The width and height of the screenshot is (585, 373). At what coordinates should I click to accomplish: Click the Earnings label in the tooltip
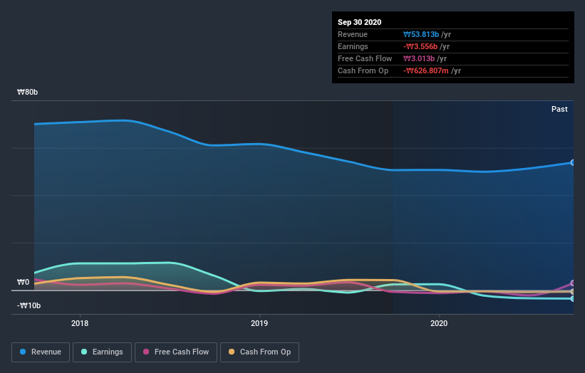tap(353, 46)
